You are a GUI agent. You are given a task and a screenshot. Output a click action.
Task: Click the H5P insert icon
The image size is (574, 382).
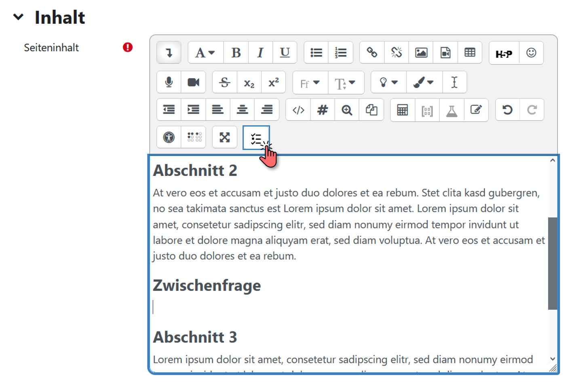pyautogui.click(x=504, y=53)
